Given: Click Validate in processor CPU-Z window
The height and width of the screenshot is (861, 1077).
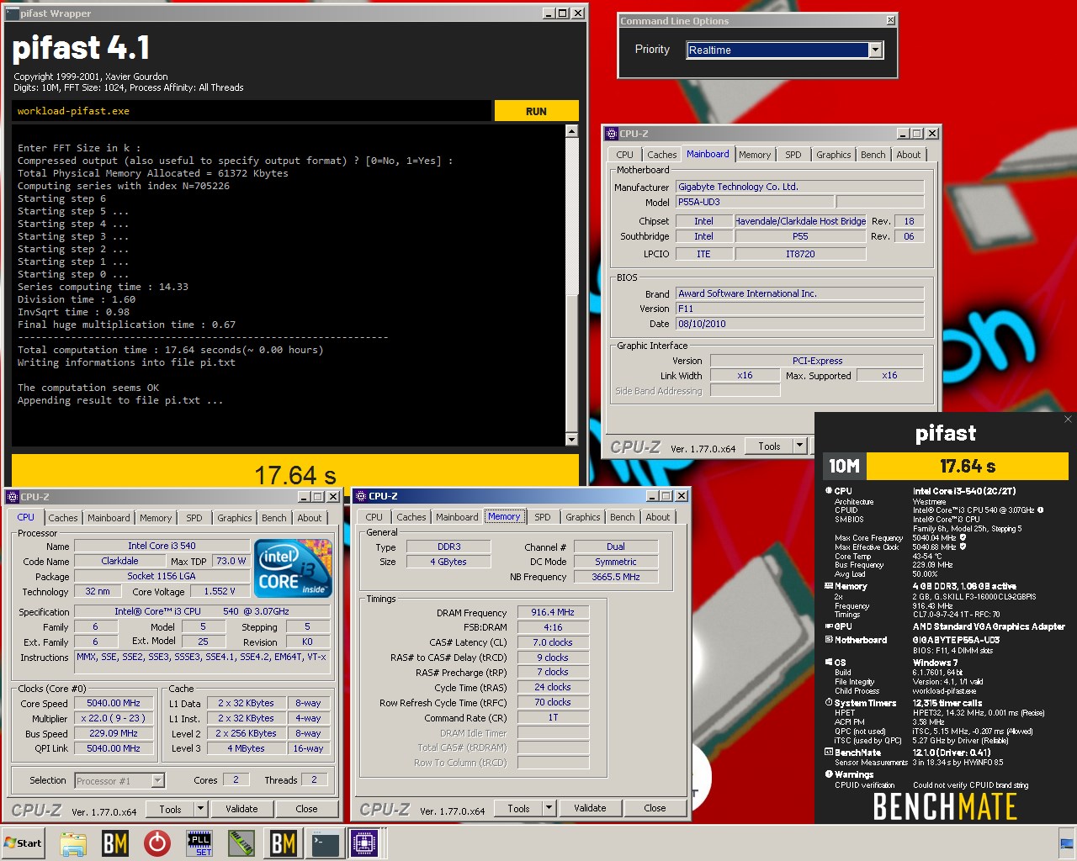Looking at the screenshot, I should pos(241,809).
